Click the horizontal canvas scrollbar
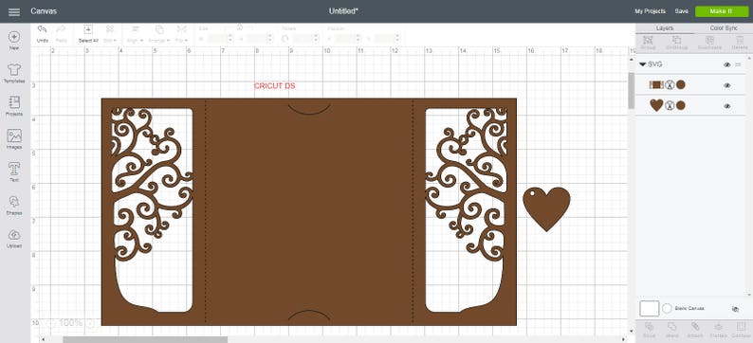The width and height of the screenshot is (753, 343). click(x=145, y=339)
